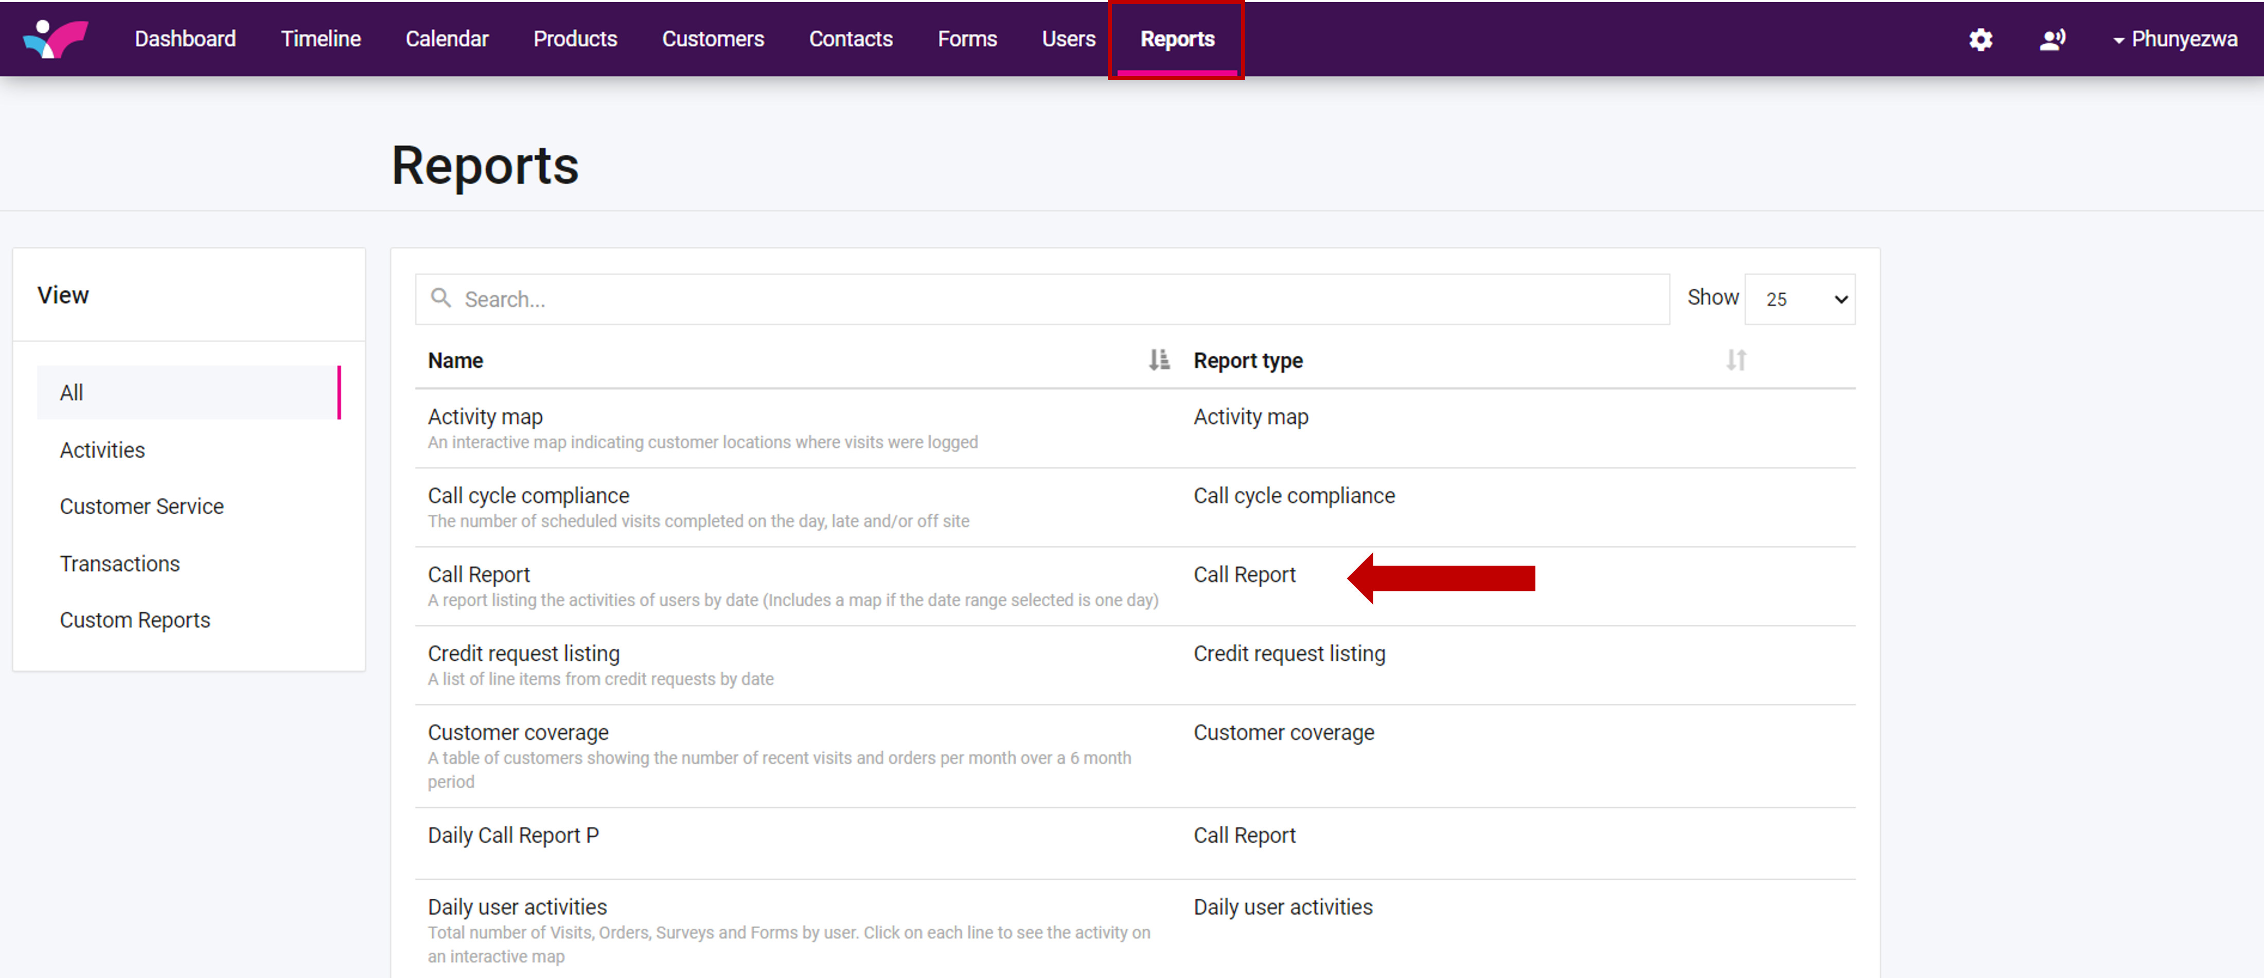This screenshot has width=2264, height=978.
Task: Open the Call Report link
Action: pyautogui.click(x=478, y=574)
